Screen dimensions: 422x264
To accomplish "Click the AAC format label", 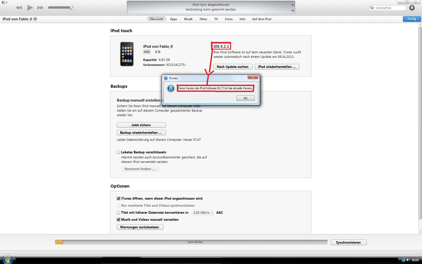I will pos(220,212).
